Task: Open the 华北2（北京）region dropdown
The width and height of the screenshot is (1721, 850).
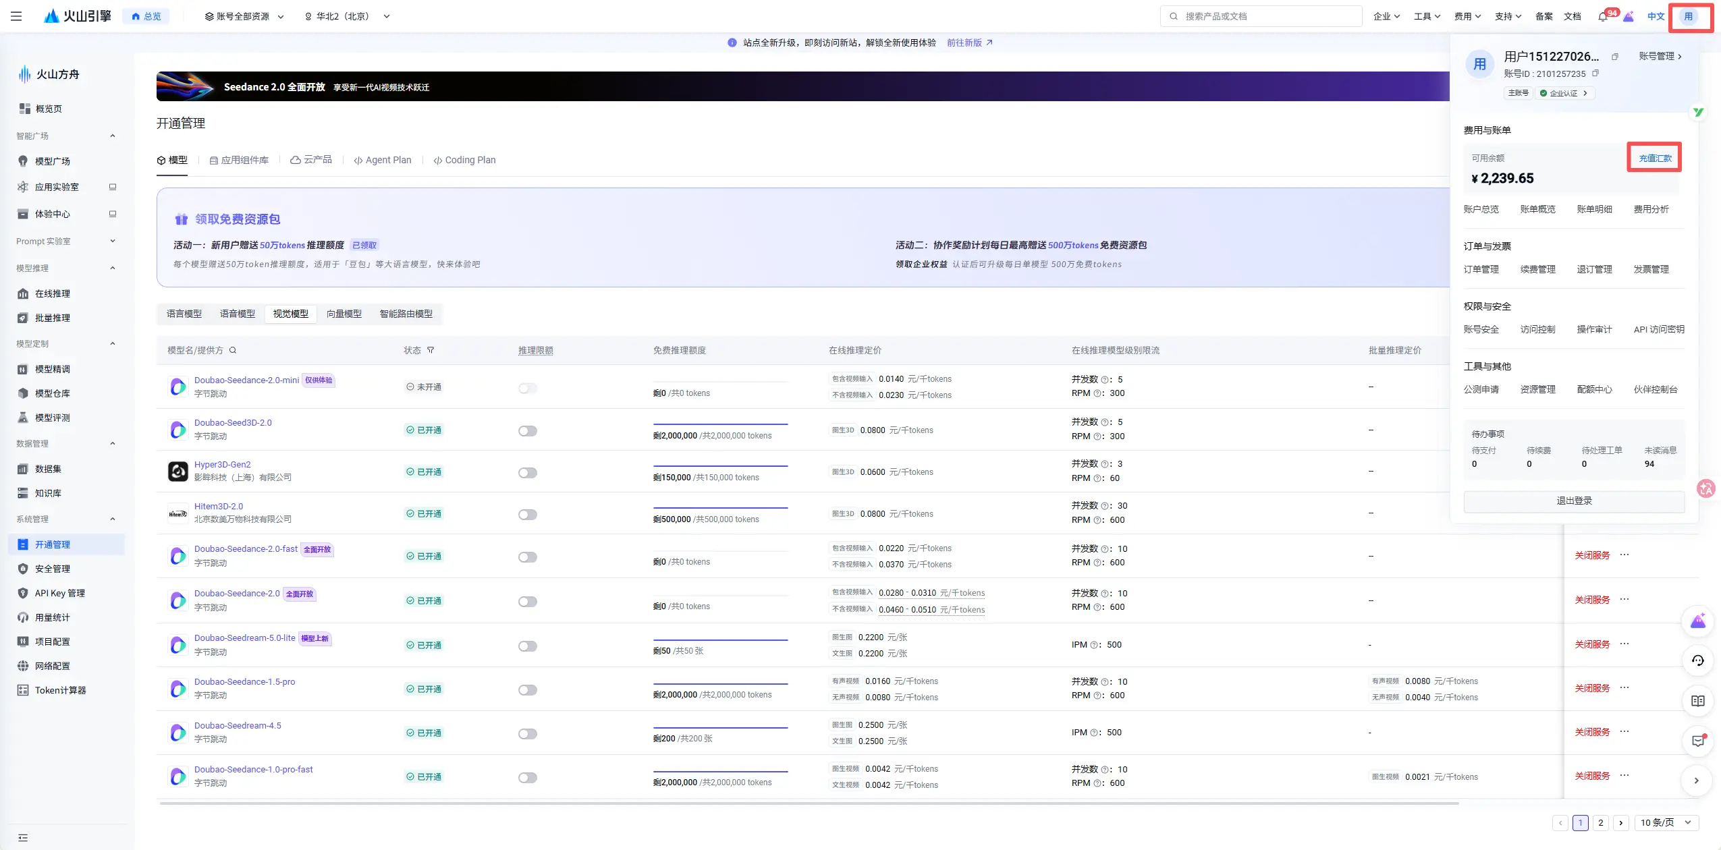Action: click(348, 16)
